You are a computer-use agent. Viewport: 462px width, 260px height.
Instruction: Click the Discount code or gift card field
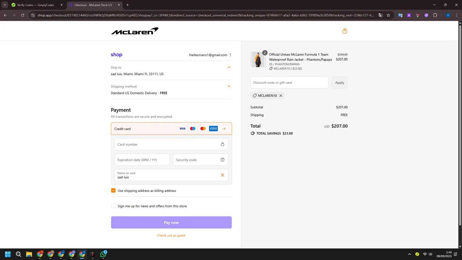coord(289,83)
